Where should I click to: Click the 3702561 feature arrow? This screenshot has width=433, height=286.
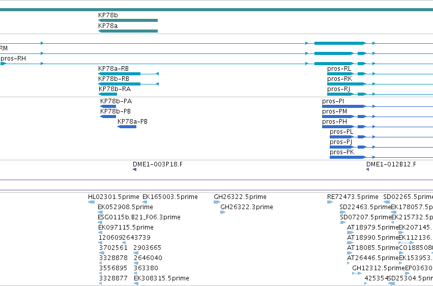(102, 253)
